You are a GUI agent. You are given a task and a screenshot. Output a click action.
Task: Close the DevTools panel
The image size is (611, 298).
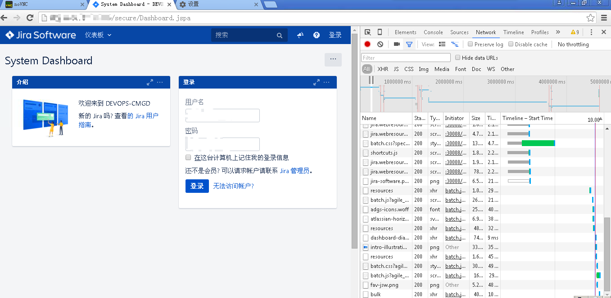[x=603, y=32]
